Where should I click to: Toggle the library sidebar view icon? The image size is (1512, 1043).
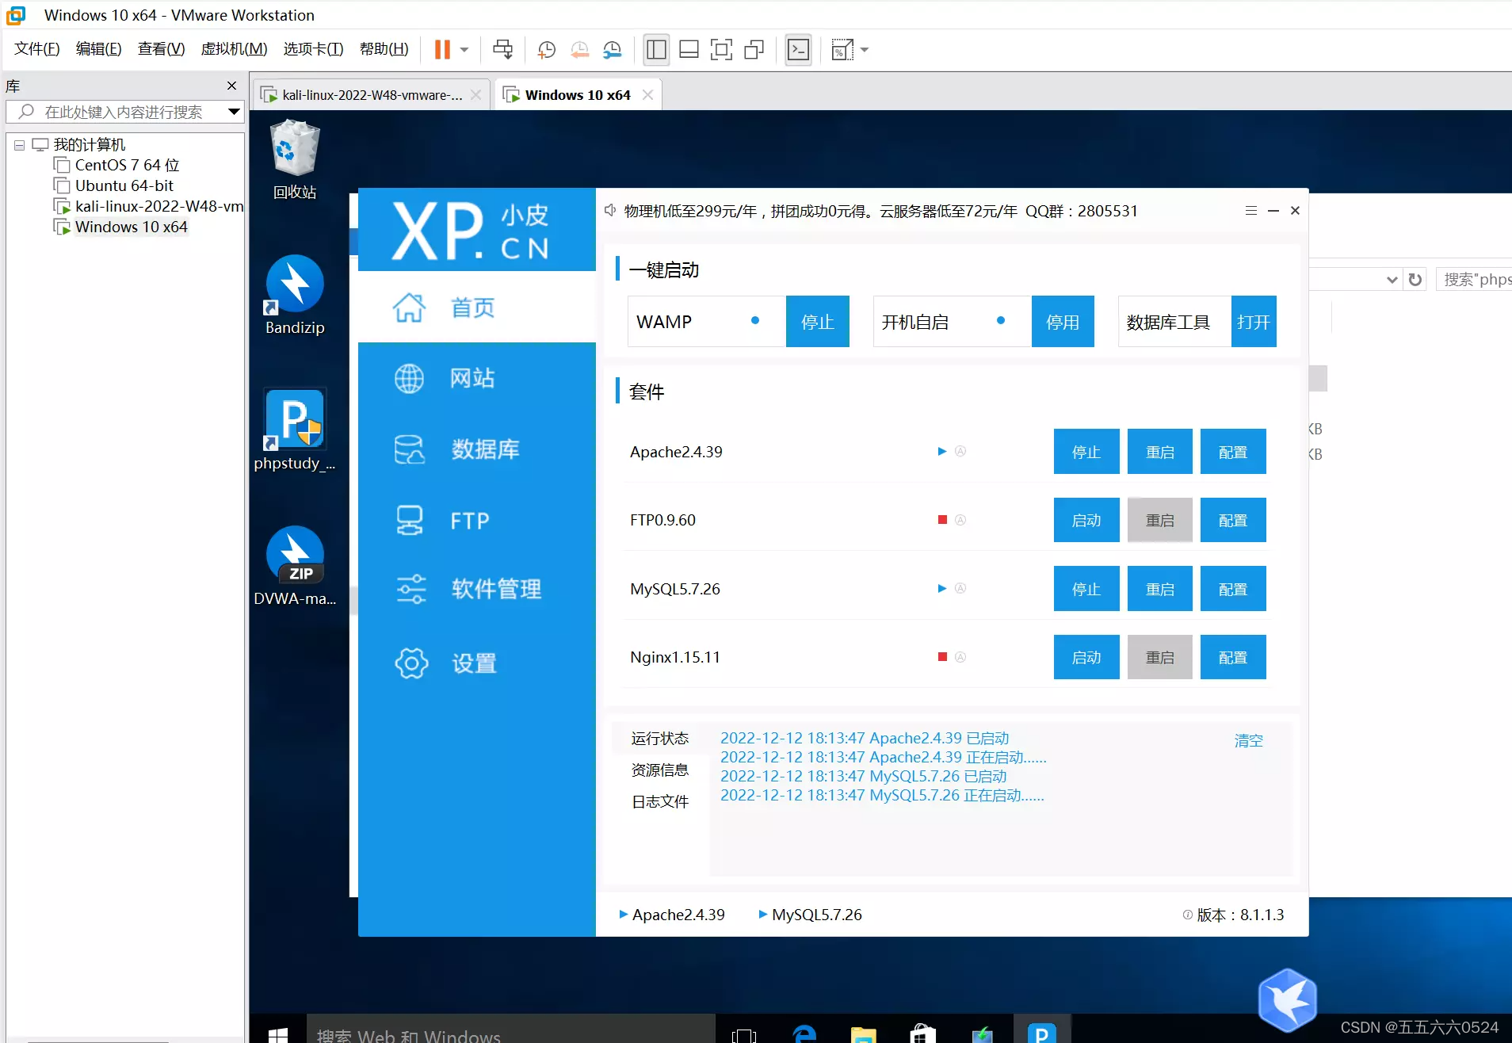(x=656, y=50)
